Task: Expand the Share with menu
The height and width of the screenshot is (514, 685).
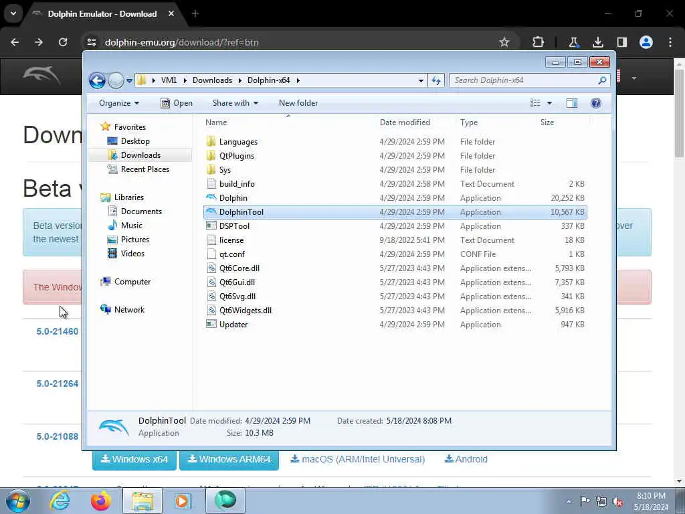Action: click(235, 103)
